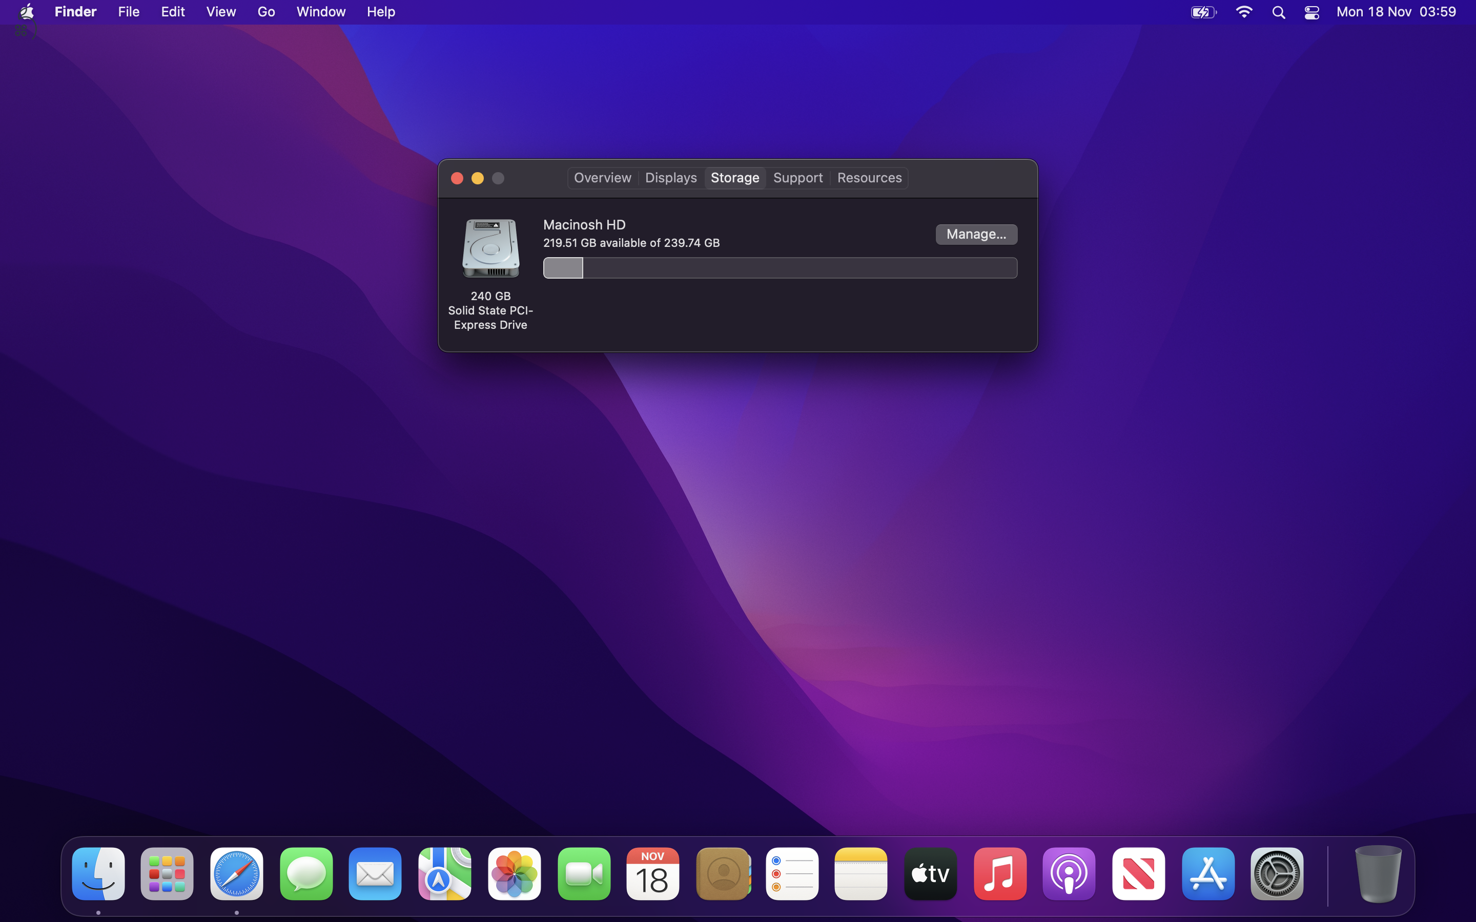Screen dimensions: 1476x922
Task: Open Mail app in Dock
Action: pos(375,873)
